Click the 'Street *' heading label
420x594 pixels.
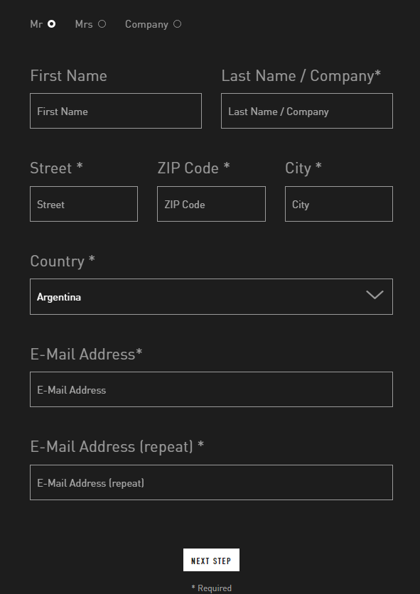click(x=56, y=168)
